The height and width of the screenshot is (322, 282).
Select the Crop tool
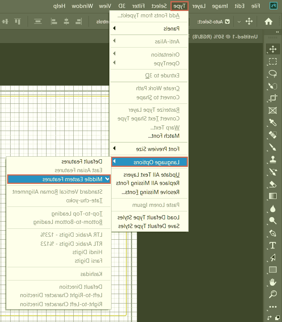272,98
